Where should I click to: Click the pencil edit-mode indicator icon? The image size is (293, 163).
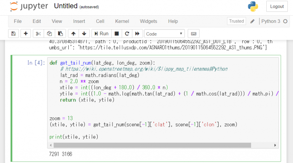pos(252,21)
